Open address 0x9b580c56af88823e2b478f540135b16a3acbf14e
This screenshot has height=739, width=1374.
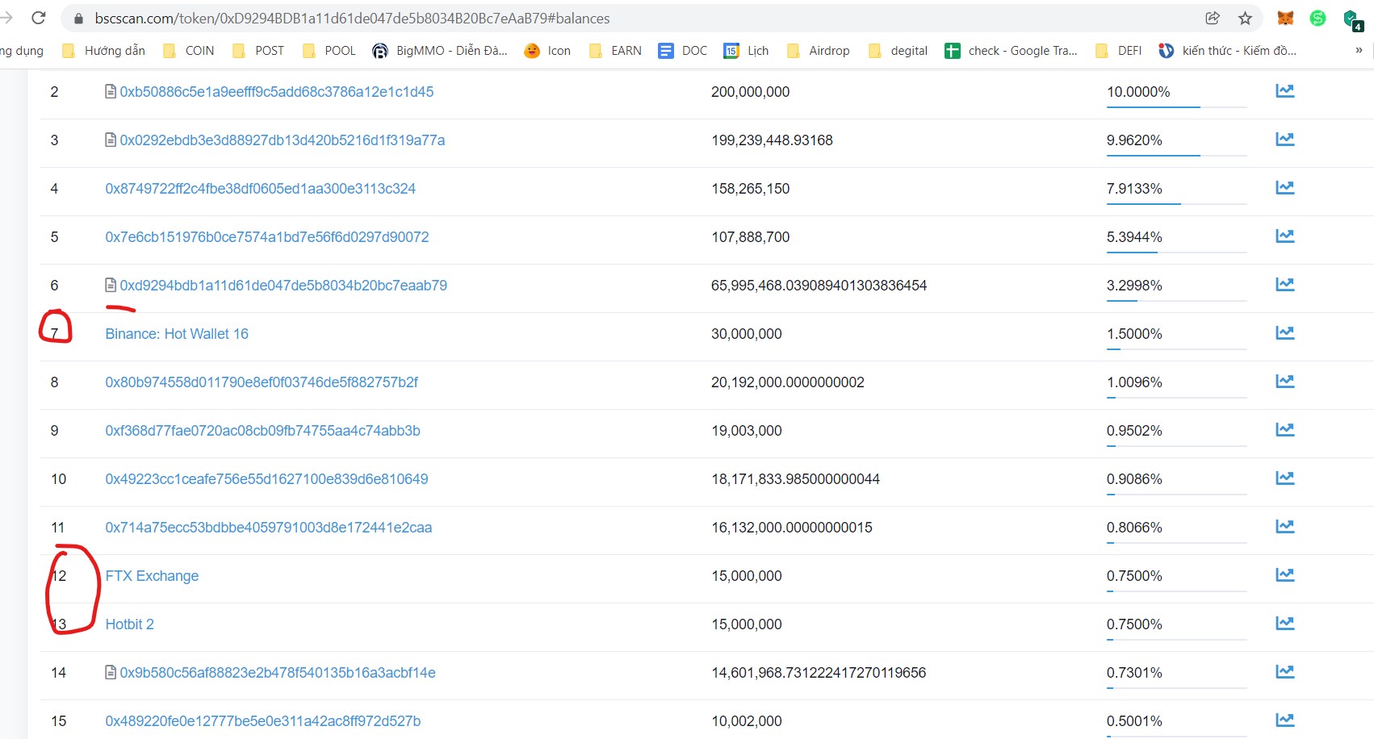coord(278,673)
